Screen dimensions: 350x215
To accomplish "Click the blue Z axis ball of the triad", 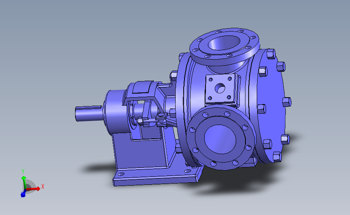I will (23, 195).
